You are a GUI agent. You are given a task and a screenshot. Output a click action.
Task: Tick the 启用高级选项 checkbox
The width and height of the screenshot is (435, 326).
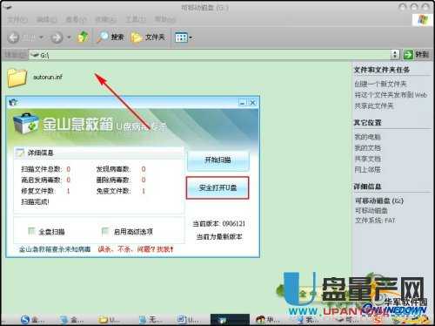[105, 231]
